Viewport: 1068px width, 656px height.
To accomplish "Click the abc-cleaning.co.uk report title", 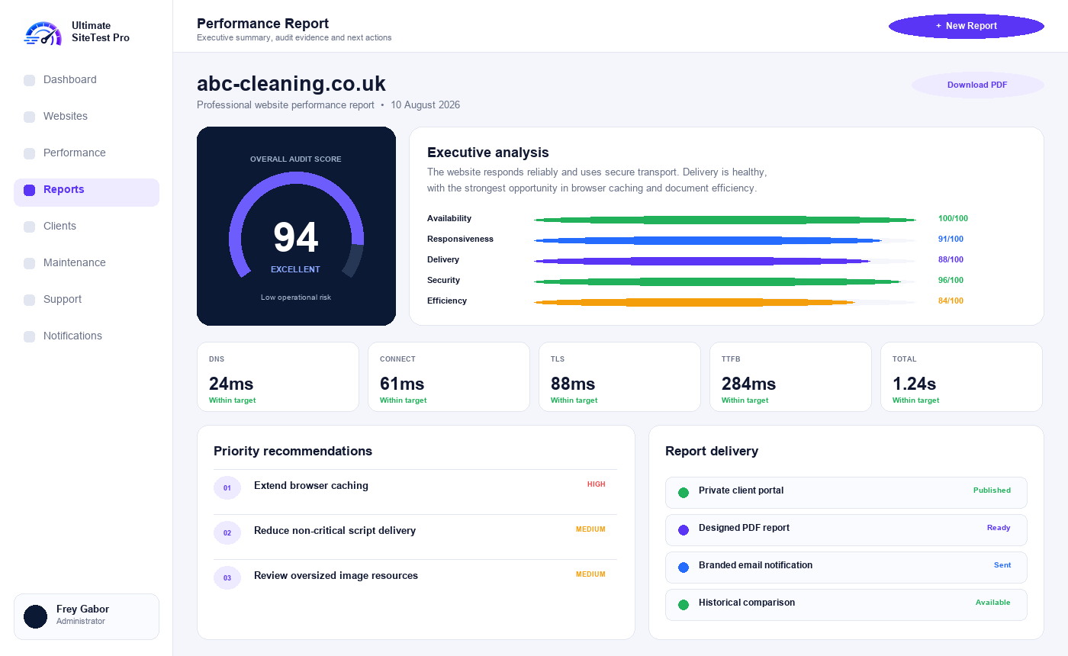I will [291, 83].
